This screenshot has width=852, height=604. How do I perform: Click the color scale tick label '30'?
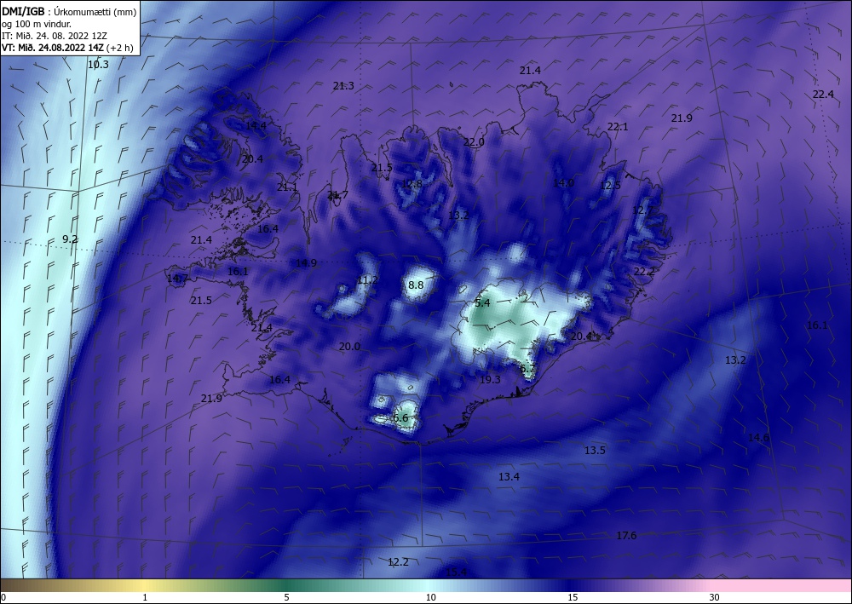715,598
